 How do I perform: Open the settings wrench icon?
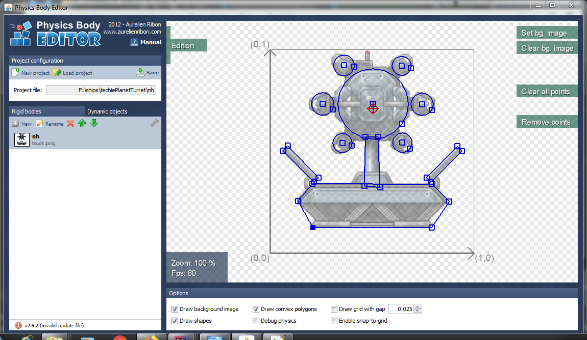click(x=155, y=123)
